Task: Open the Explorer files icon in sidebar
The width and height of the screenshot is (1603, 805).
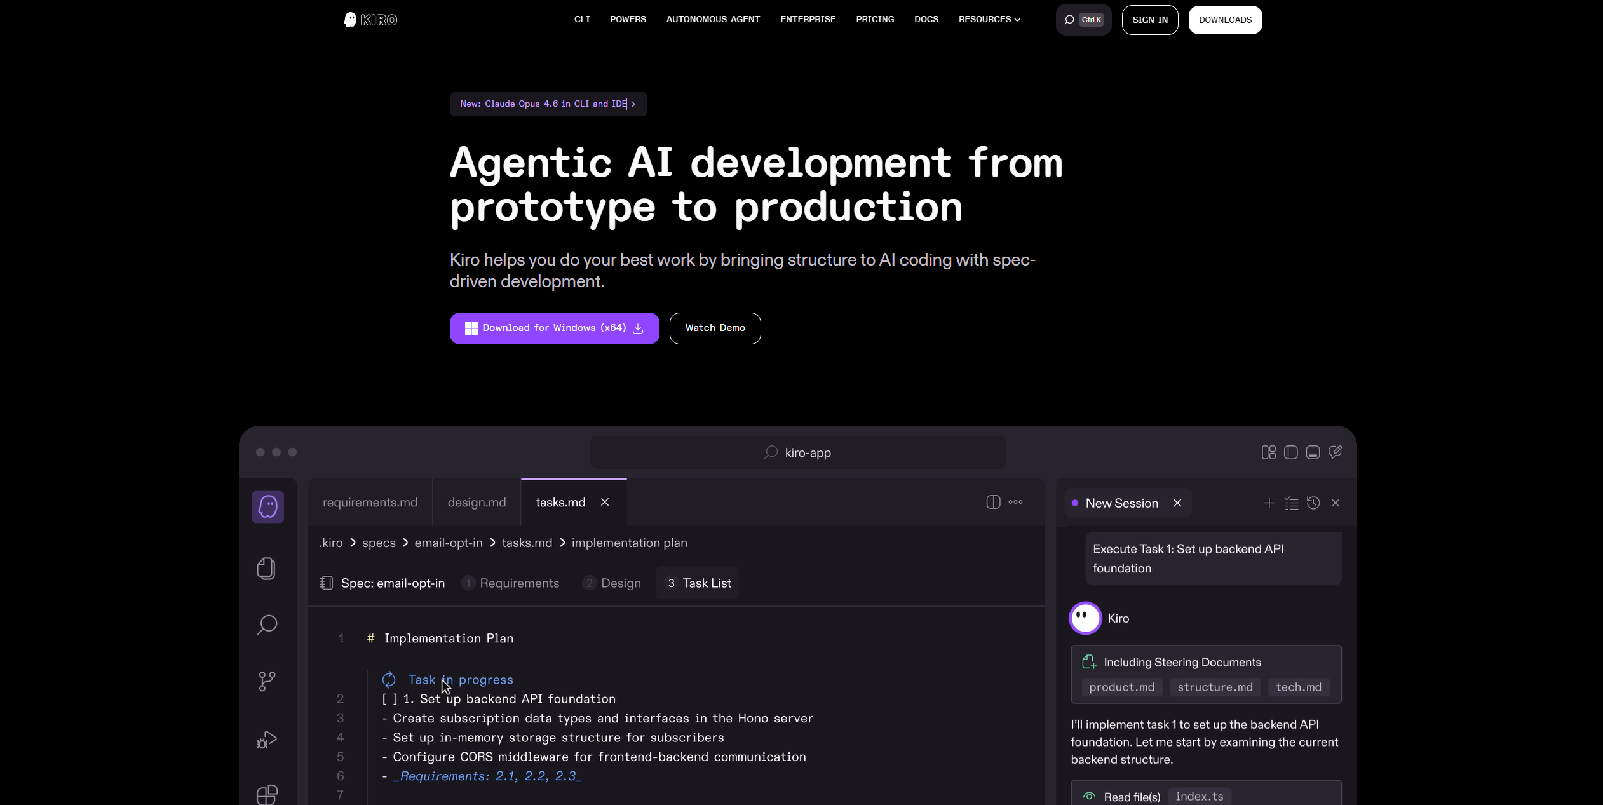Action: (266, 568)
